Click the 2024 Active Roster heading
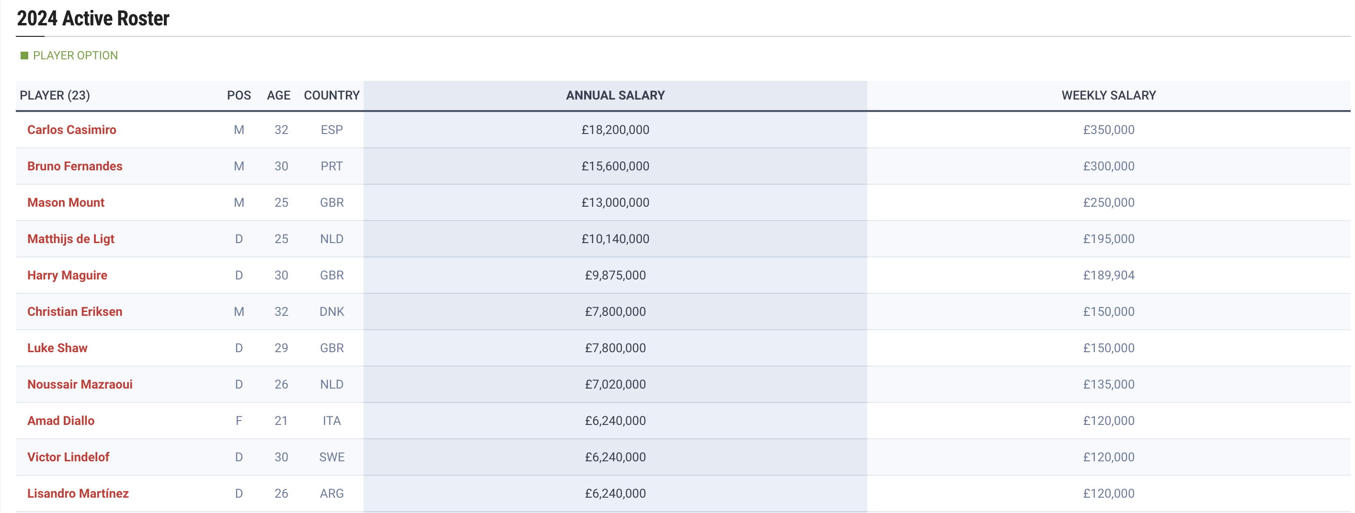Screen dimensions: 1355x513 pos(93,19)
